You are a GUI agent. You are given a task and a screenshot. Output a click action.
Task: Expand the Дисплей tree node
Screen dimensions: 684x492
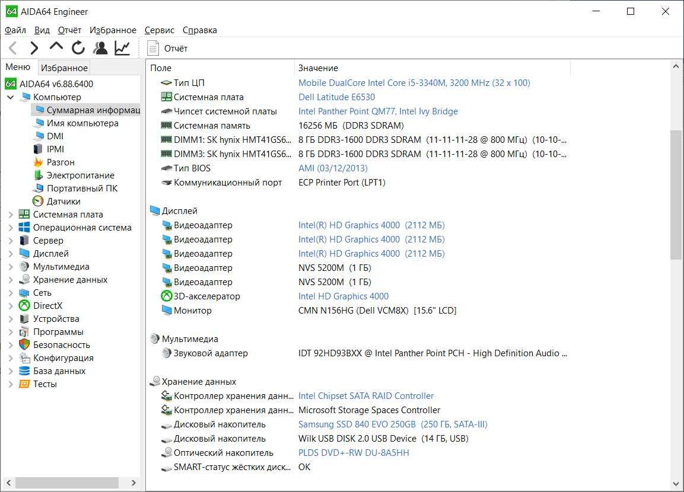(11, 254)
